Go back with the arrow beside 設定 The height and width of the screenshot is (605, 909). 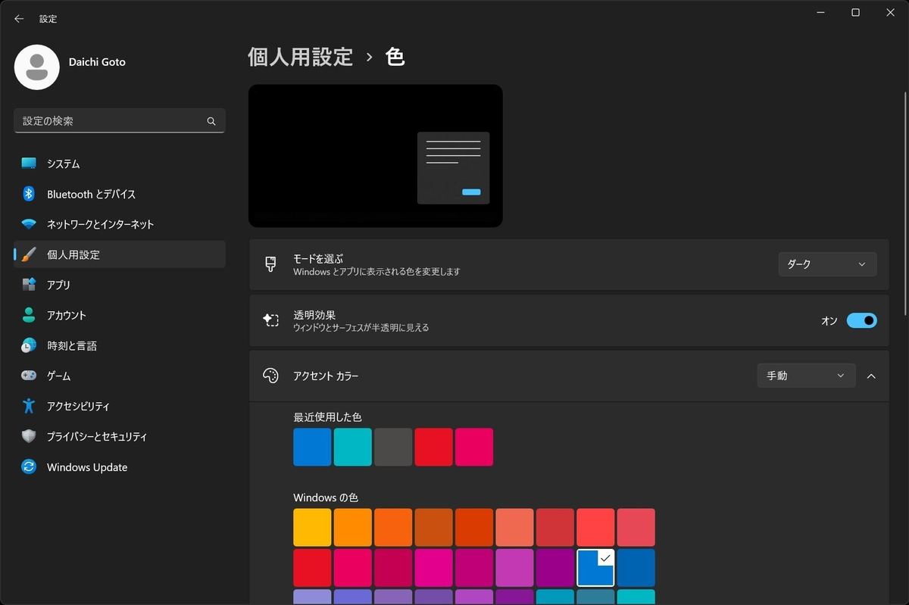[19, 19]
